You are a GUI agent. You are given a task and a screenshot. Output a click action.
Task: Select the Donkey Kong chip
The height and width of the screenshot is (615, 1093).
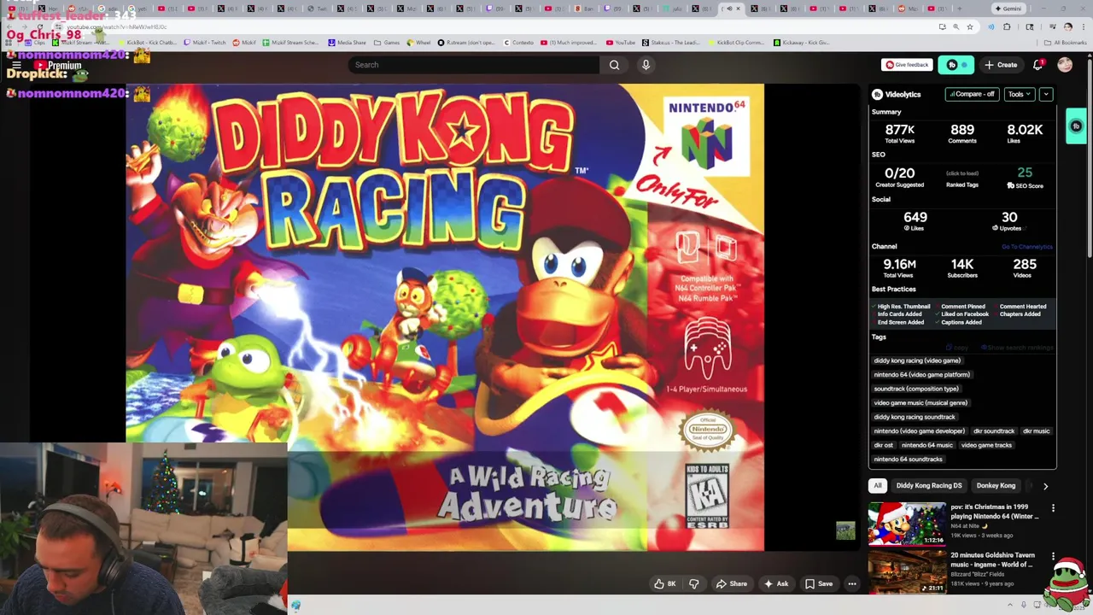[x=996, y=486]
